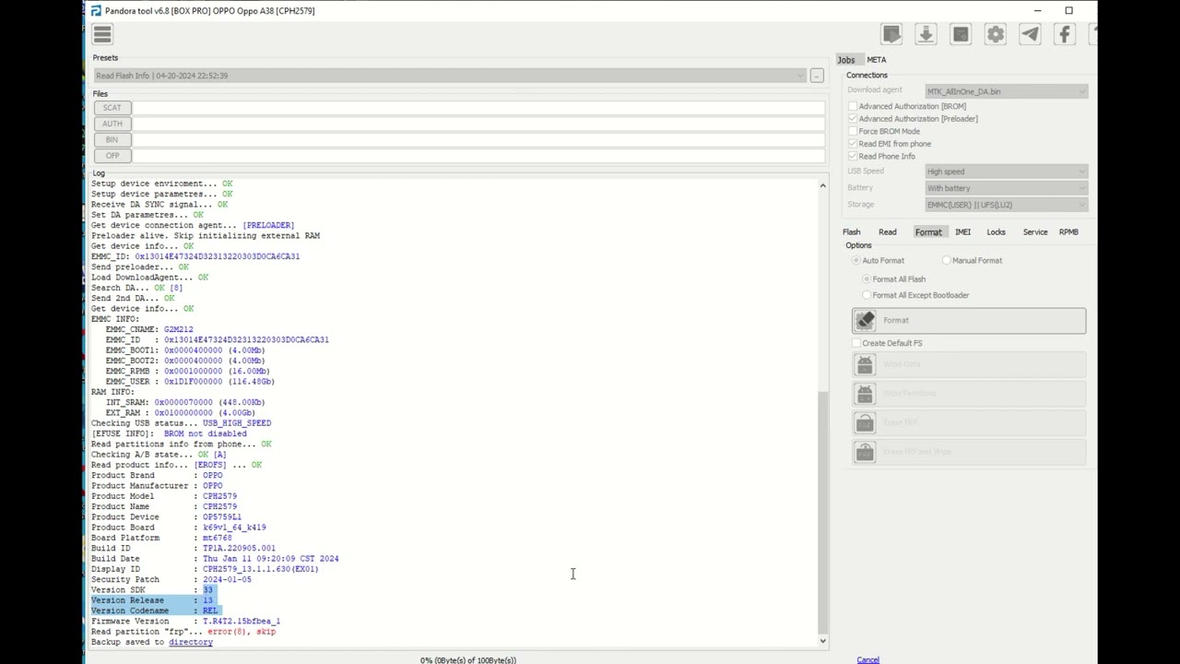1180x664 pixels.
Task: Switch to the META tab
Action: coord(876,60)
